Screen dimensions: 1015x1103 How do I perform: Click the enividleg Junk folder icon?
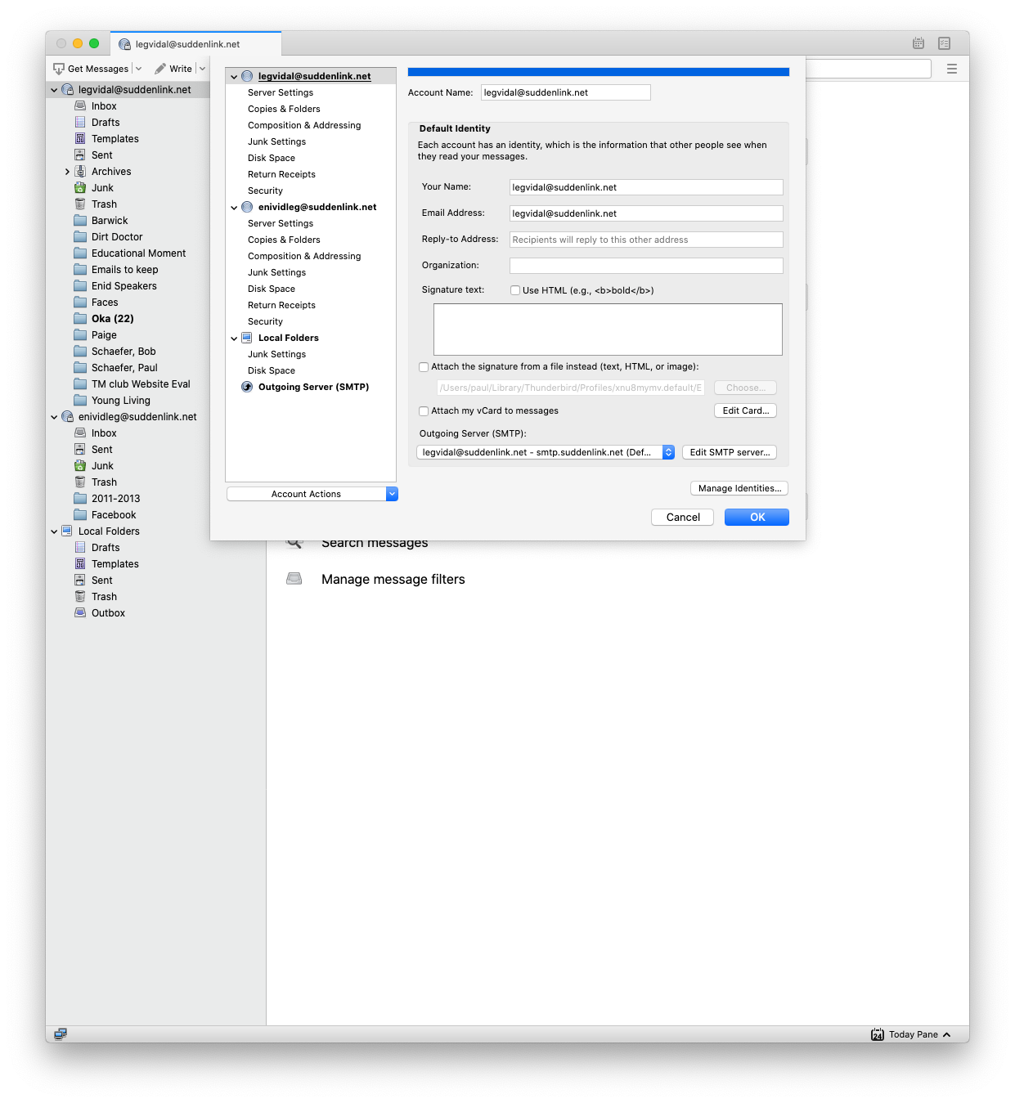[x=80, y=465]
